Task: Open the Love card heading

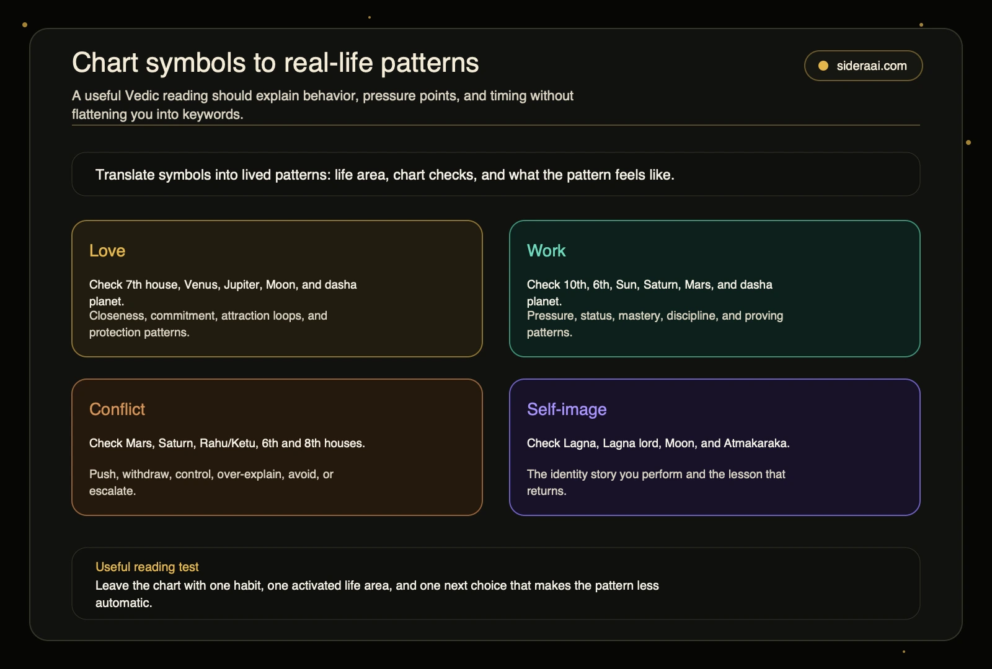Action: 107,250
